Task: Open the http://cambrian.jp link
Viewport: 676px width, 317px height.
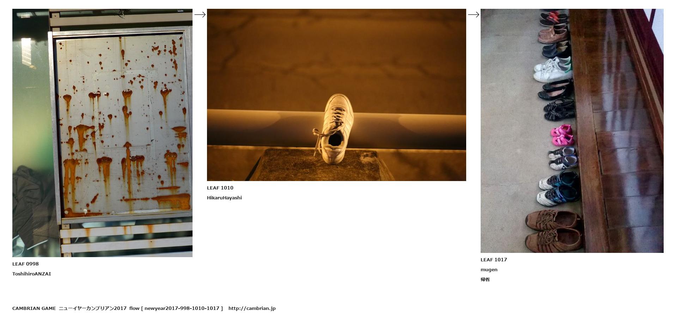Action: pyautogui.click(x=252, y=308)
